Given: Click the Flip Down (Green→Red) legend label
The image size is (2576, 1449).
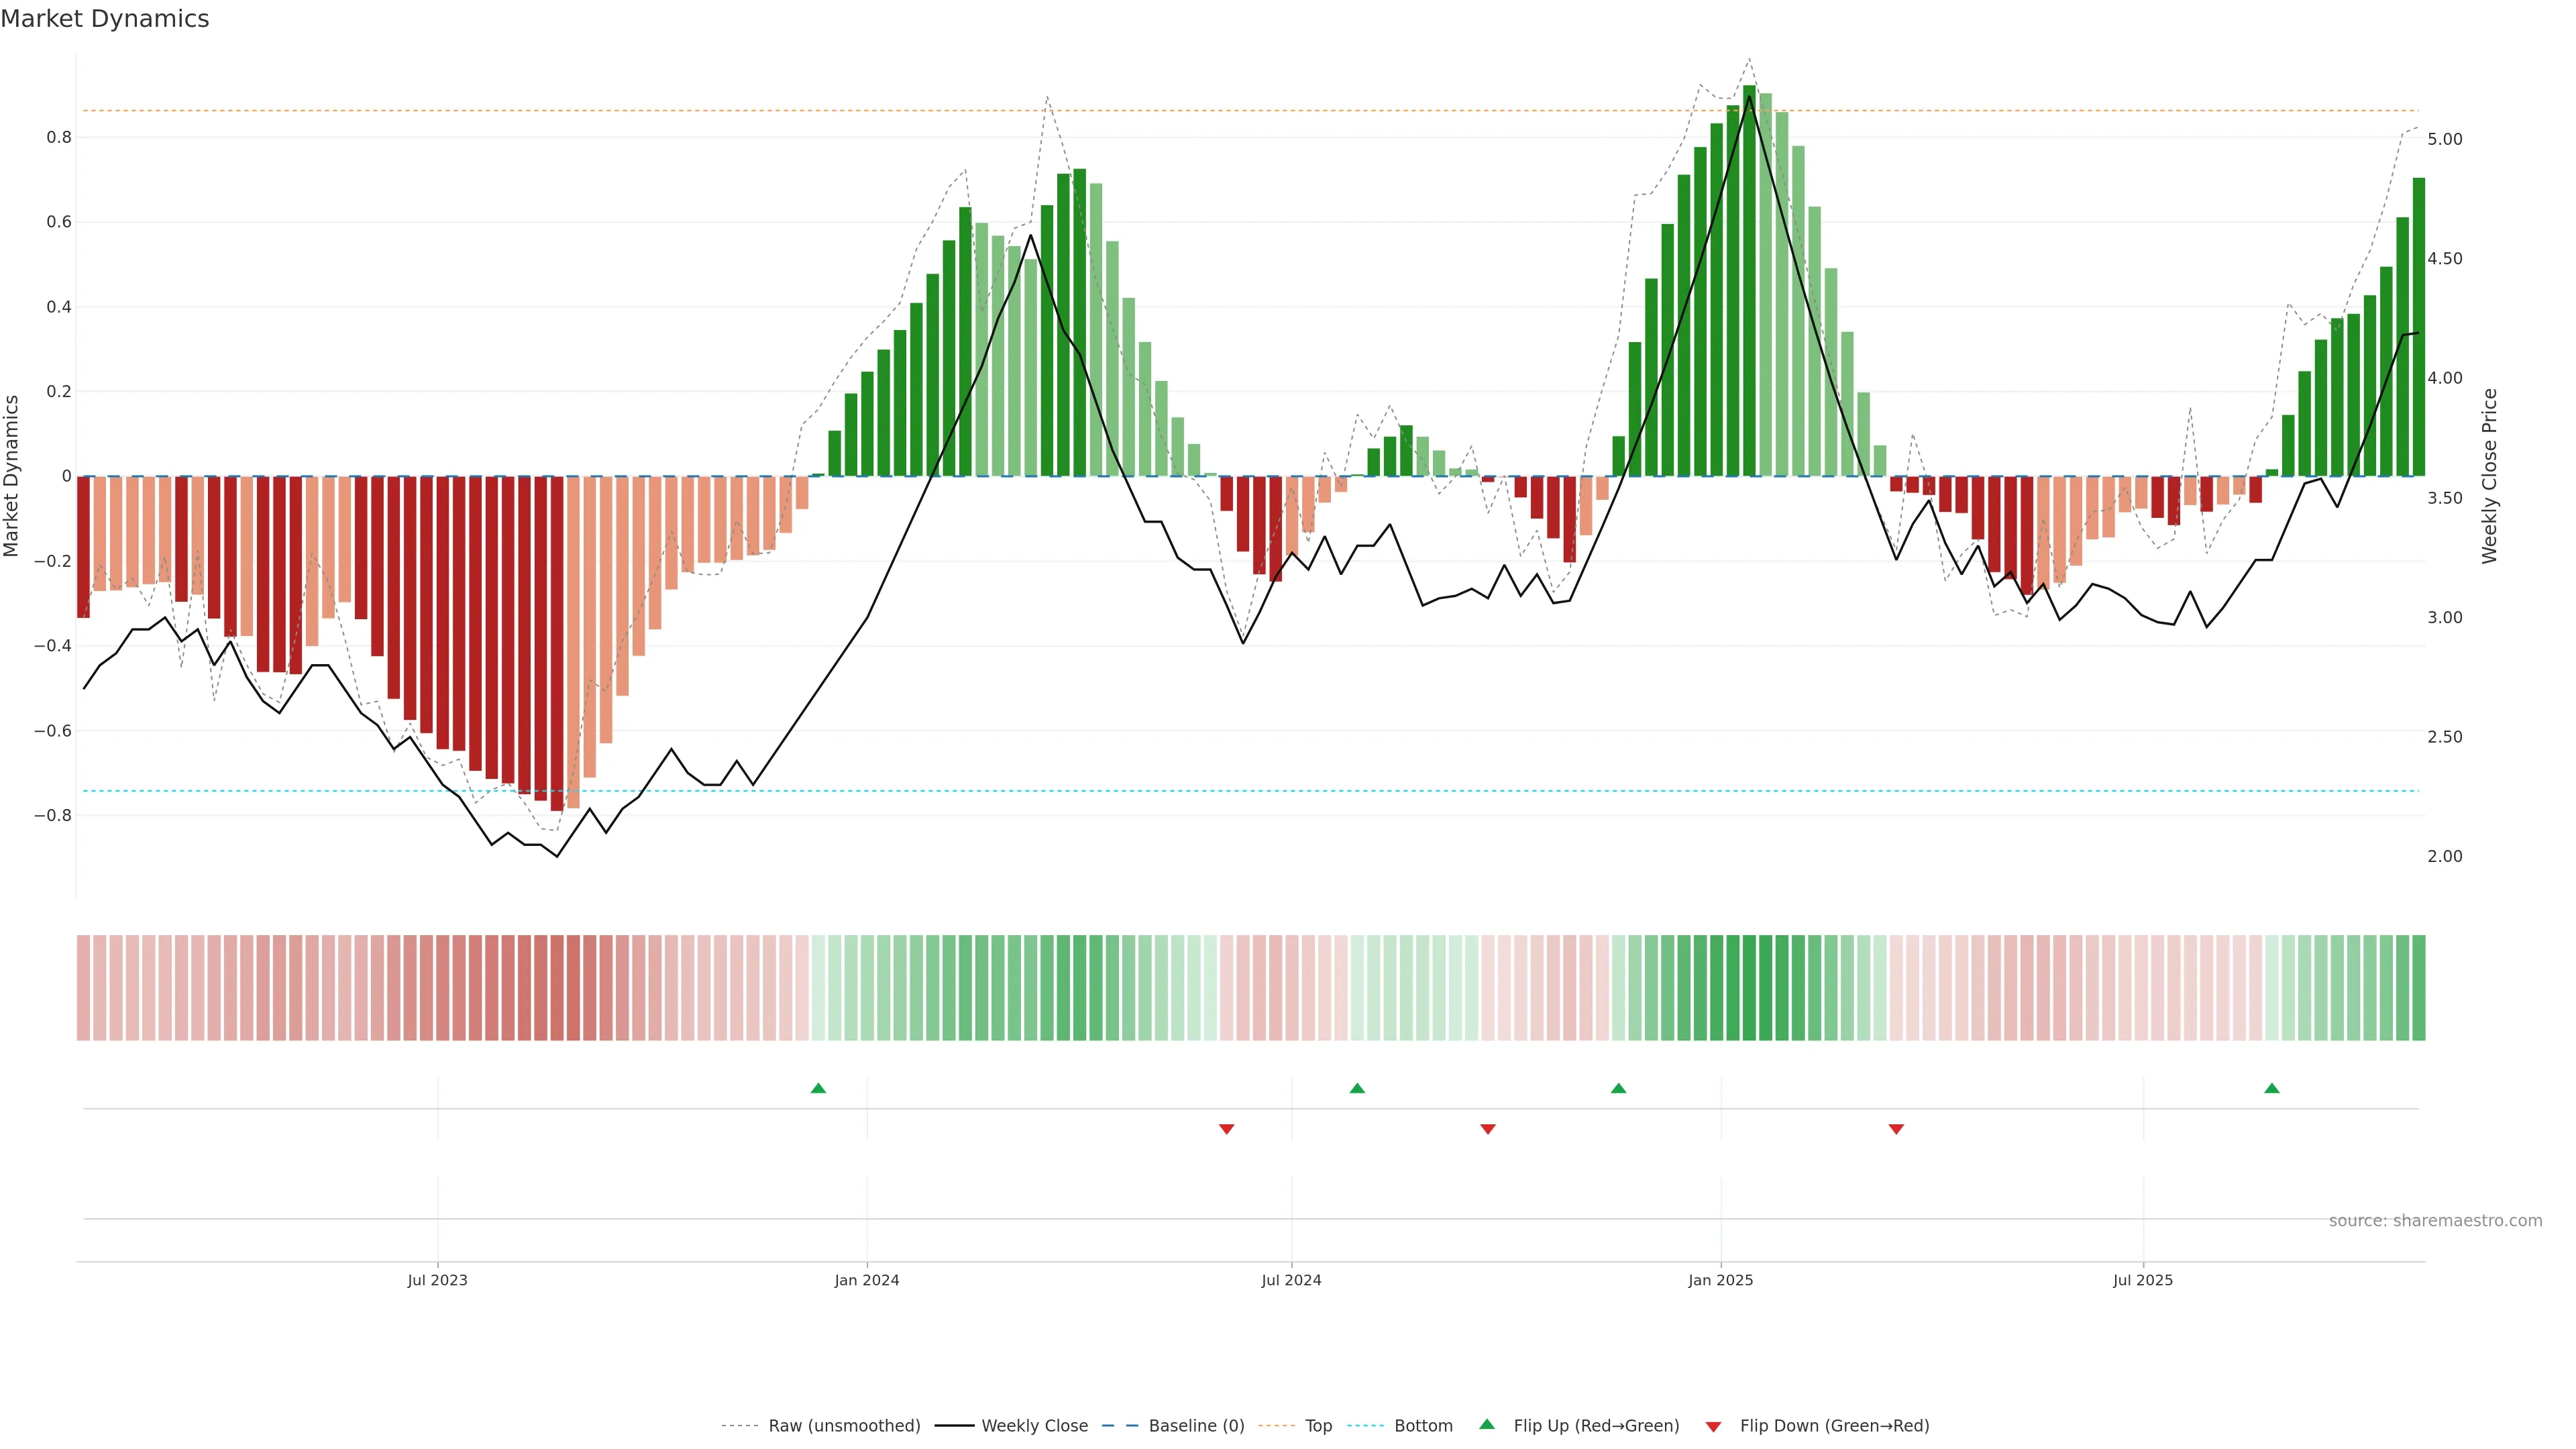Looking at the screenshot, I should (1834, 1426).
